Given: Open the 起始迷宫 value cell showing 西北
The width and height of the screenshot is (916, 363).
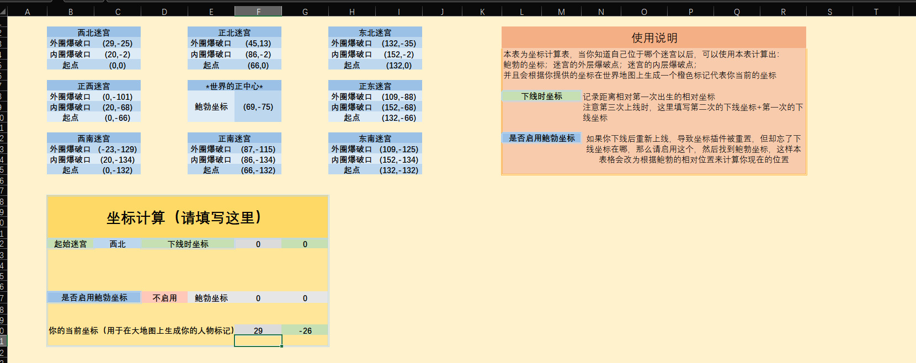Looking at the screenshot, I should (118, 244).
